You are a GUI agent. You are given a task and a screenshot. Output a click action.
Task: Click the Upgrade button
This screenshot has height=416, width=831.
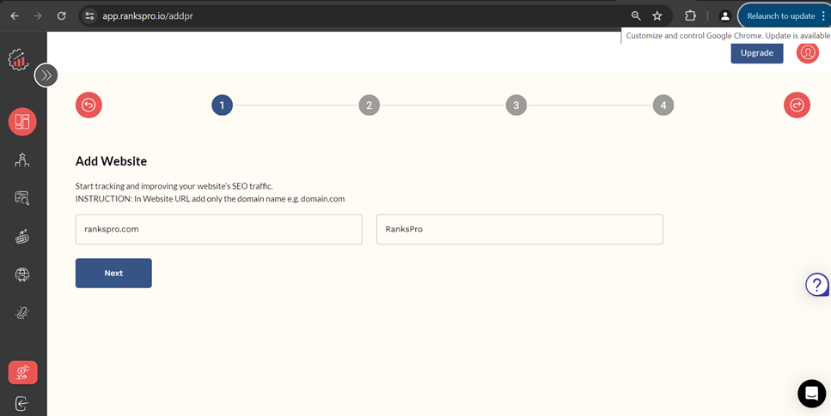(757, 53)
